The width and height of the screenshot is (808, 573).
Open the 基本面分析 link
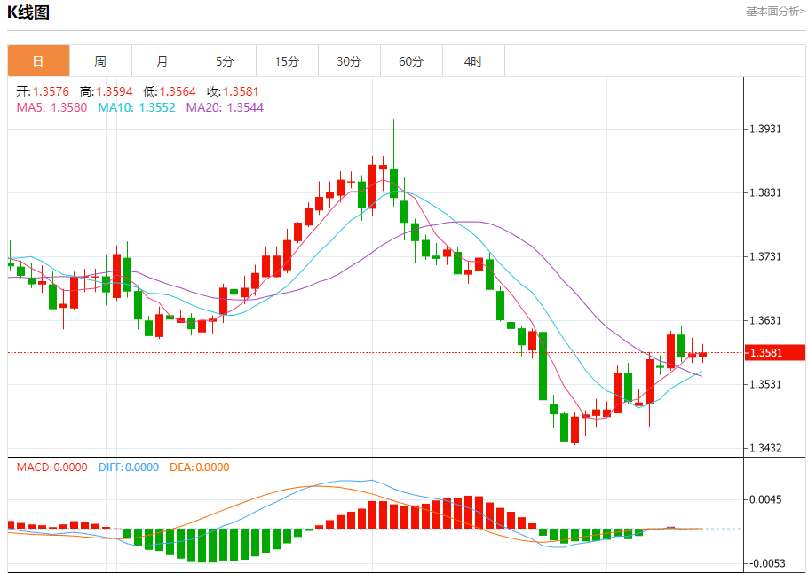(x=775, y=12)
